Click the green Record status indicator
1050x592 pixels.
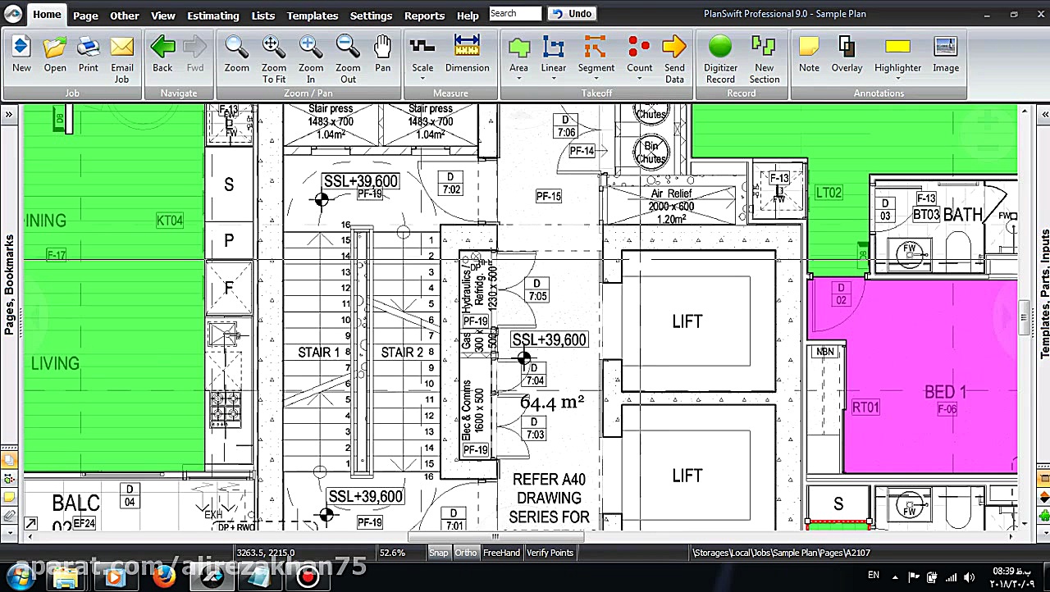click(719, 46)
